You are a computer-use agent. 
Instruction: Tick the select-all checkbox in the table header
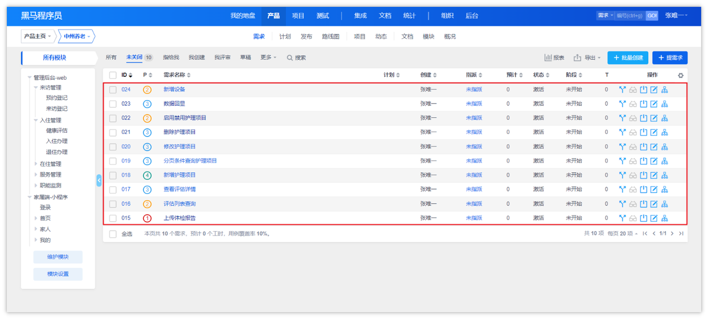[113, 75]
